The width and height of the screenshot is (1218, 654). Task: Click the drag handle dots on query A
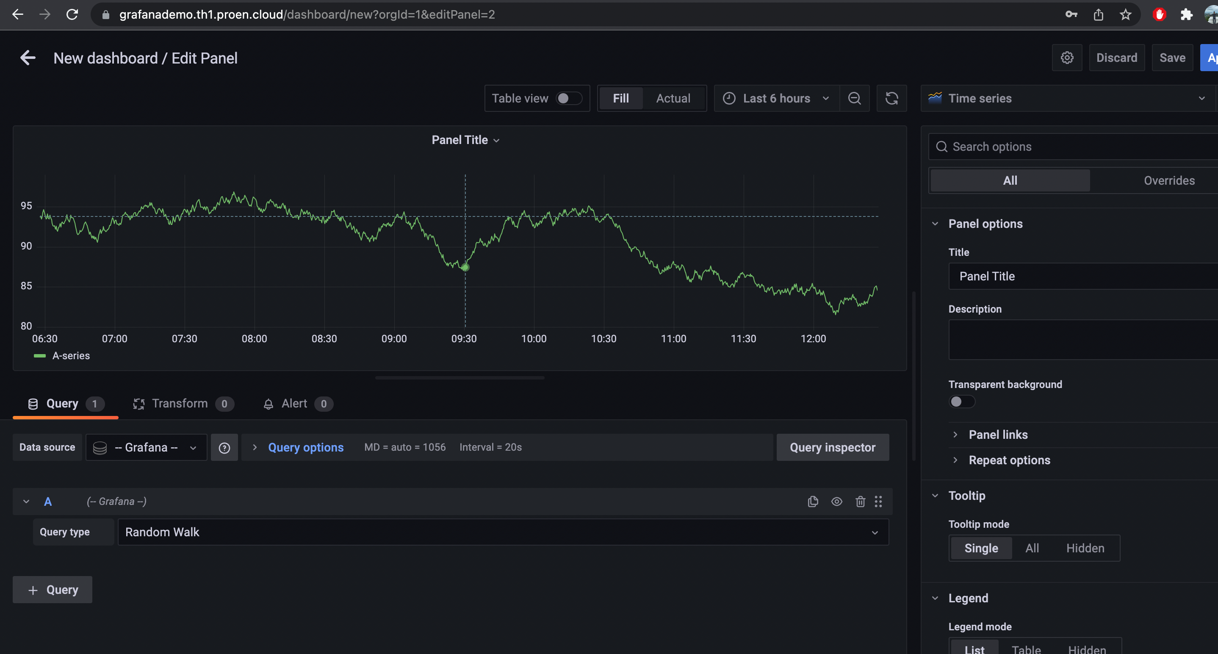(878, 501)
